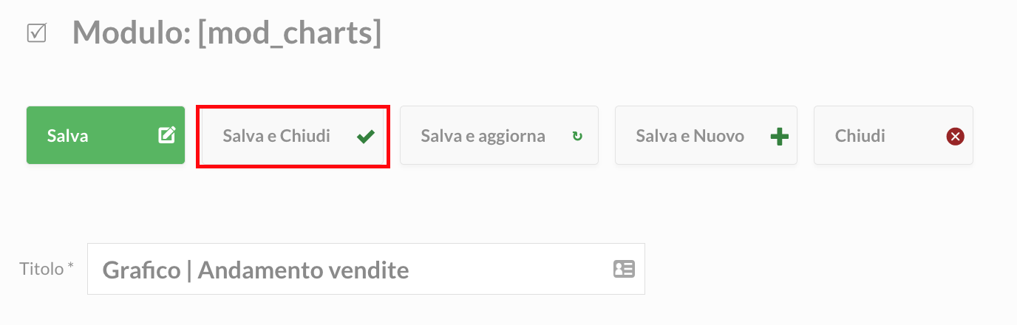The height and width of the screenshot is (325, 1017).
Task: Click the word 'Modulo:' in the heading
Action: (x=132, y=33)
